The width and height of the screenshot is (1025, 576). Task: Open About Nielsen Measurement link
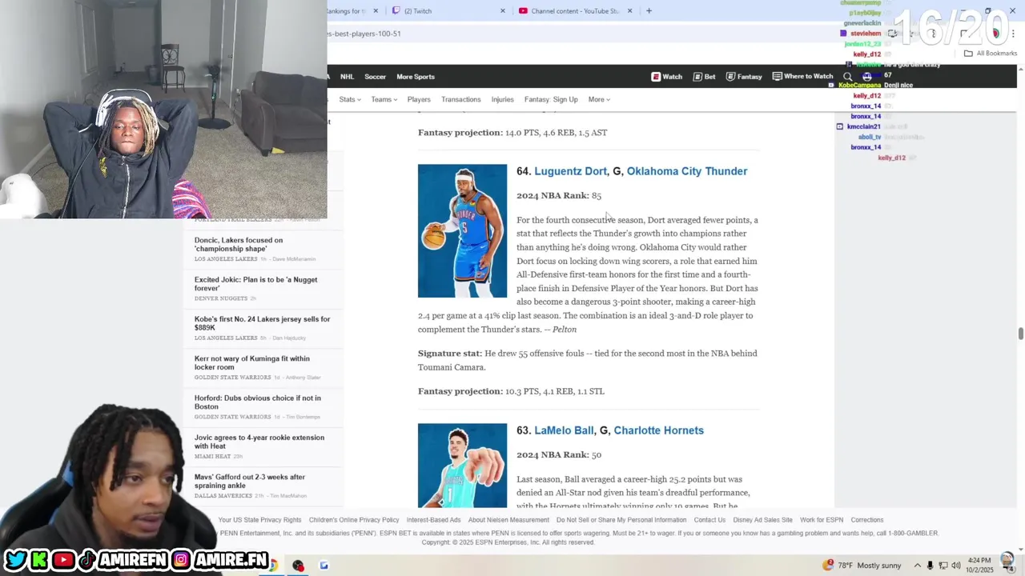pos(508,520)
